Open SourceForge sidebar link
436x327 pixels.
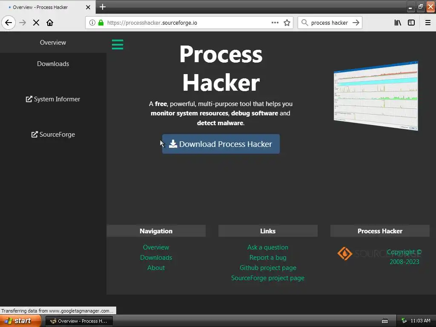point(53,134)
